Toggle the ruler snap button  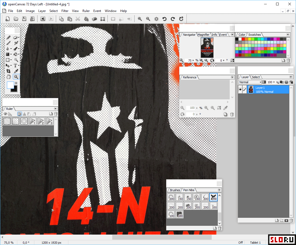(x=19, y=114)
